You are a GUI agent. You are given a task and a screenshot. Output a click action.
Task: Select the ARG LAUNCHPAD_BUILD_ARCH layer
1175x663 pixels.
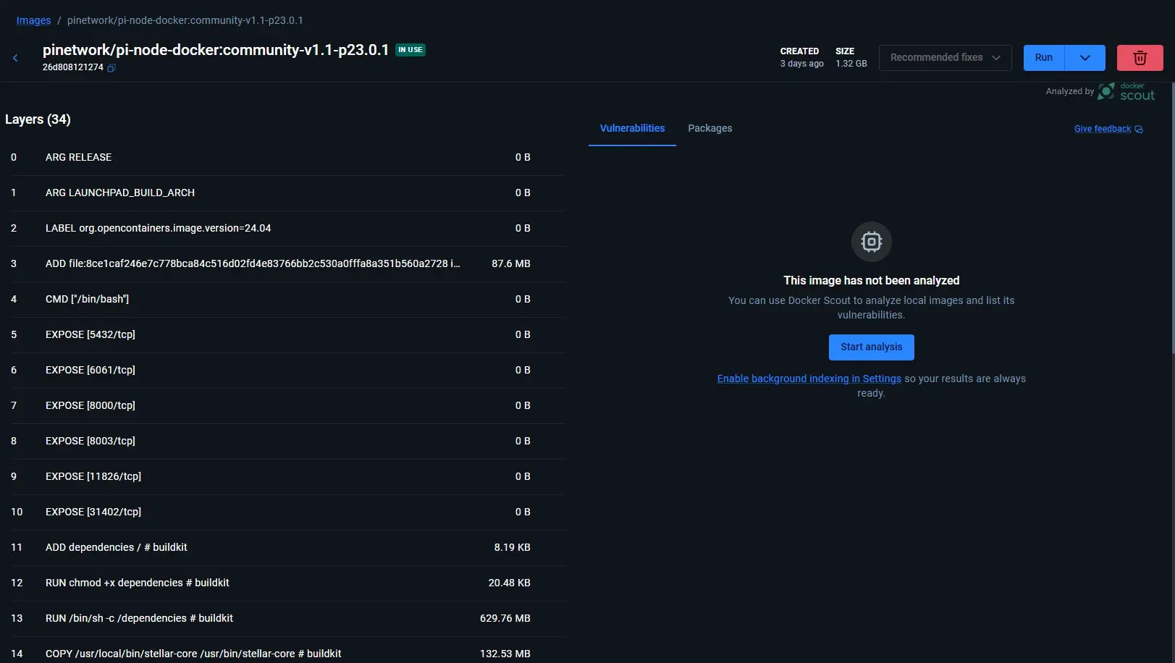pos(287,193)
